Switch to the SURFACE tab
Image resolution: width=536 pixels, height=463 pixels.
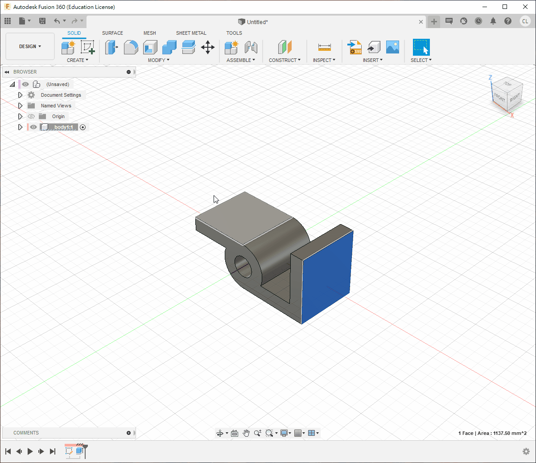point(112,33)
